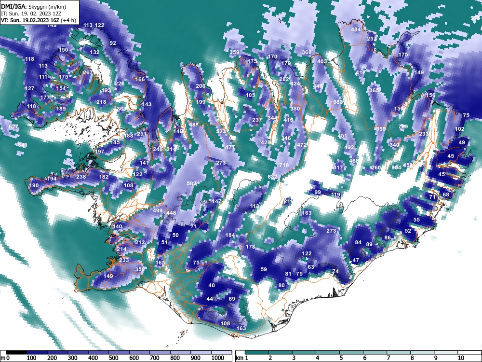Viewport: 482px width, 362px height.
Task: Click the '700' legend scale label
Action: (155, 358)
